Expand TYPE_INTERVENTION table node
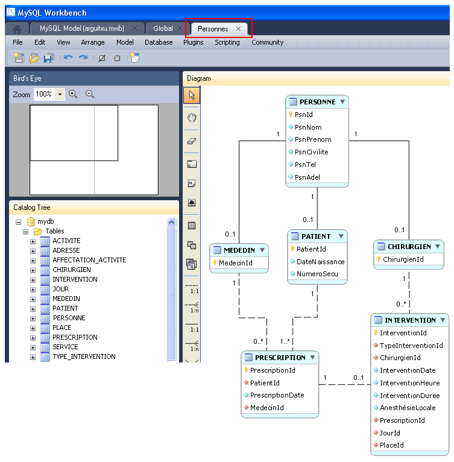454x462 pixels. pyautogui.click(x=33, y=357)
